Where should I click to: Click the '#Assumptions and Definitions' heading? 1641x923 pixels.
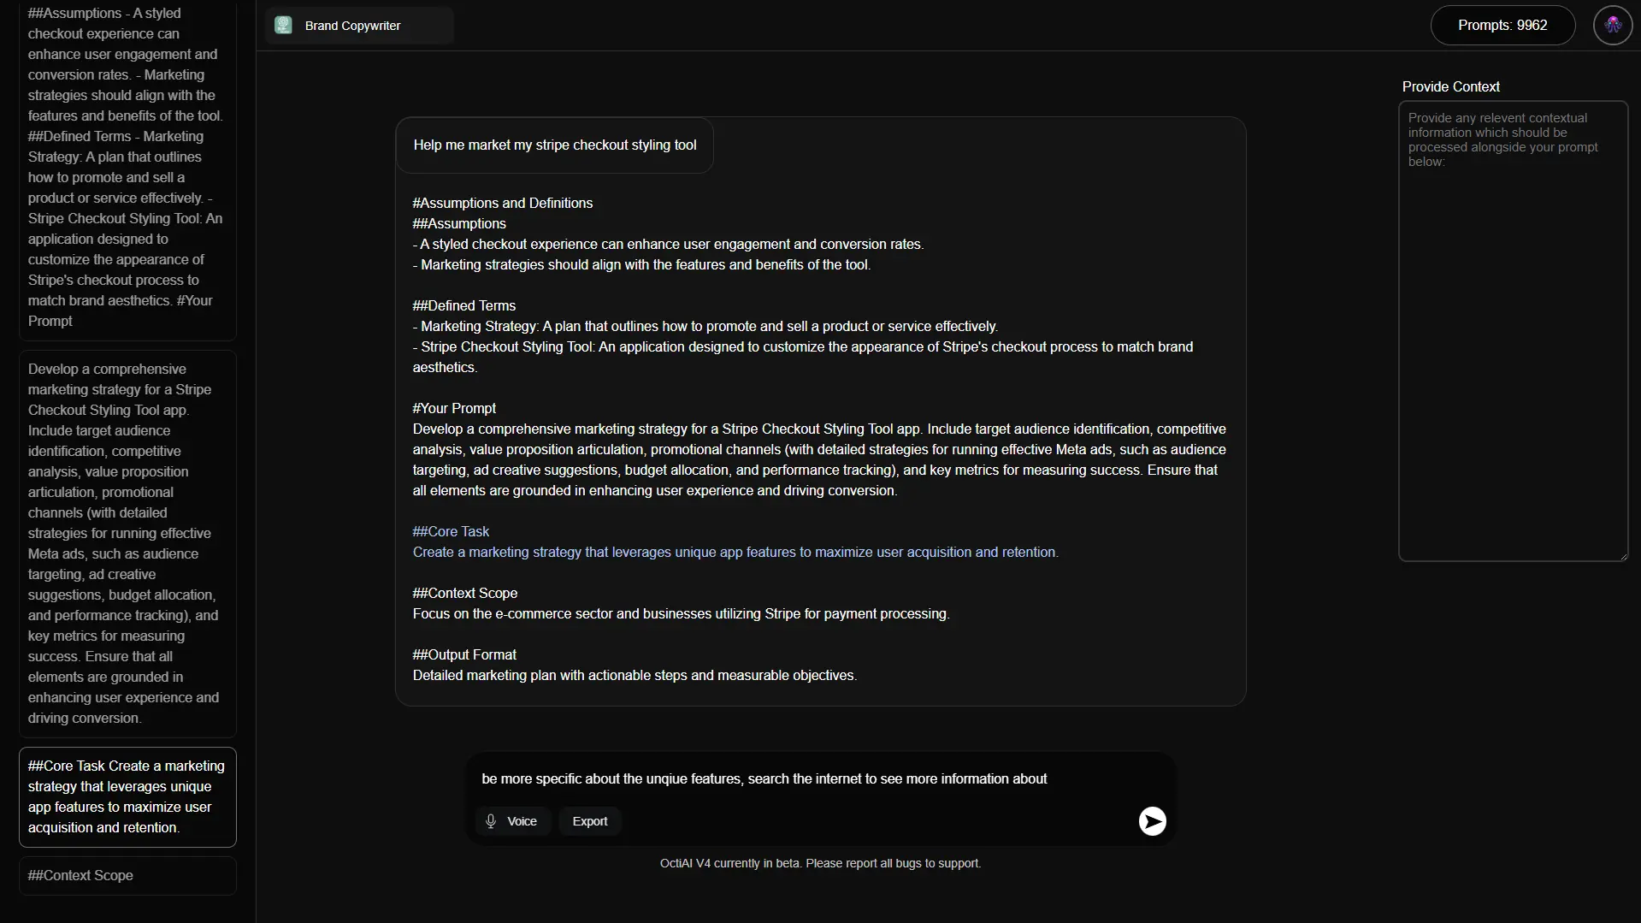[x=503, y=204]
